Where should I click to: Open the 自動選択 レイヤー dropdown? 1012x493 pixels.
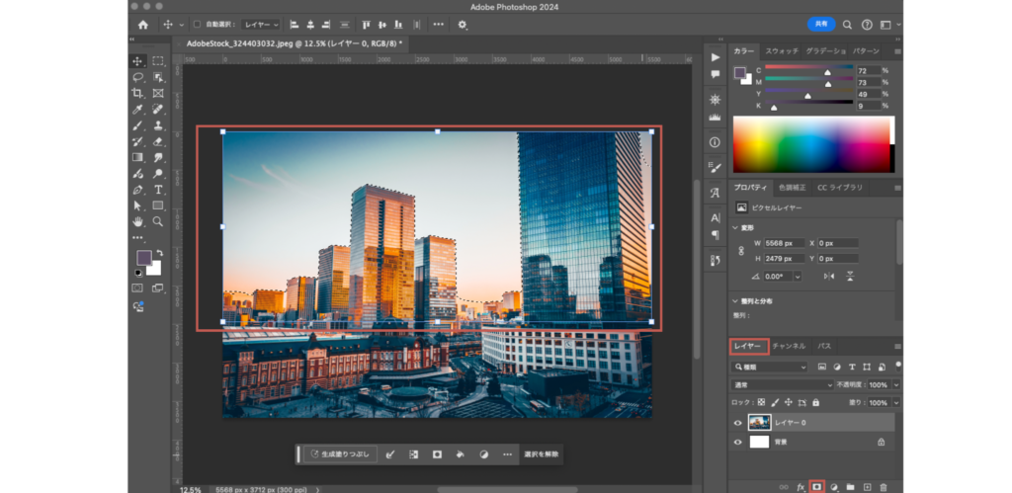(x=261, y=24)
